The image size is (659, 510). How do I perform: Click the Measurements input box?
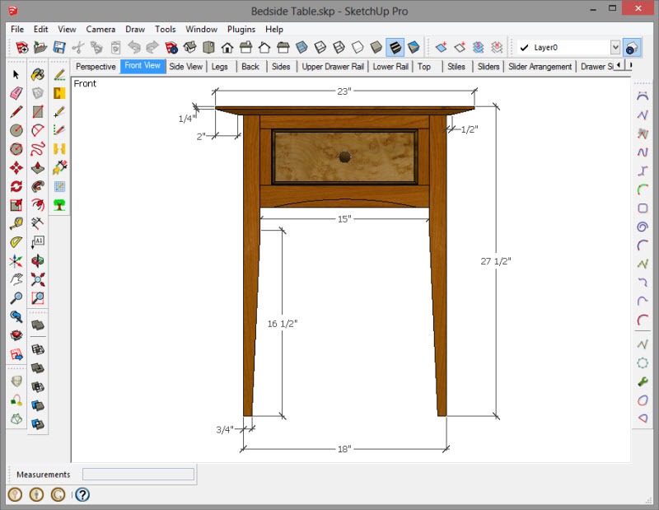(138, 475)
